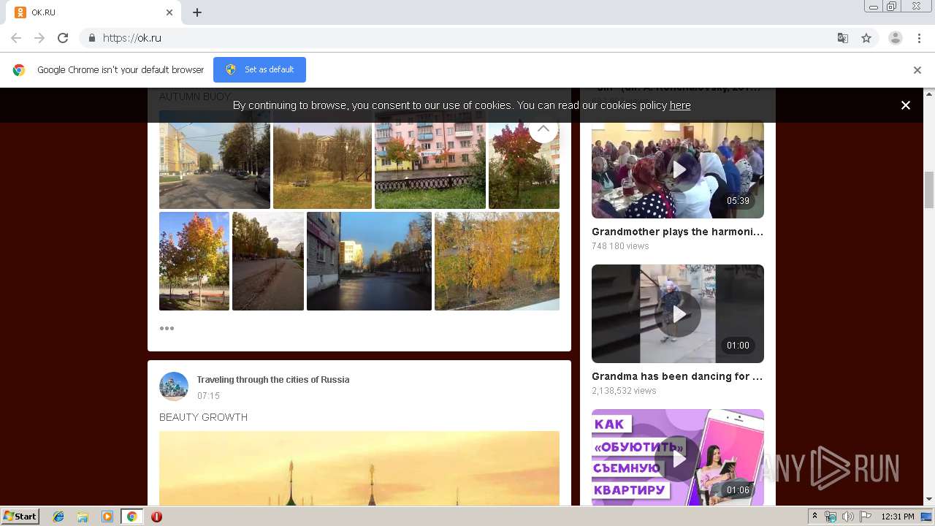The image size is (935, 526).
Task: Click the scrollbar up arrow
Action: (x=929, y=94)
